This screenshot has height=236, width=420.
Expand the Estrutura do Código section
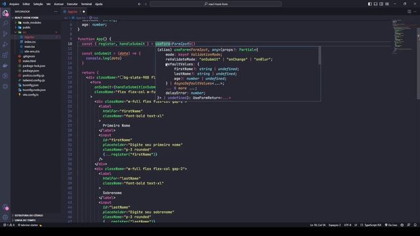tap(29, 215)
